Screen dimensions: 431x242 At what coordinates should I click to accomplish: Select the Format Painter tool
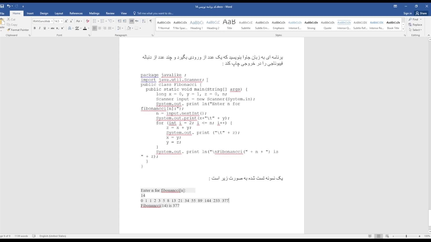tap(18, 30)
